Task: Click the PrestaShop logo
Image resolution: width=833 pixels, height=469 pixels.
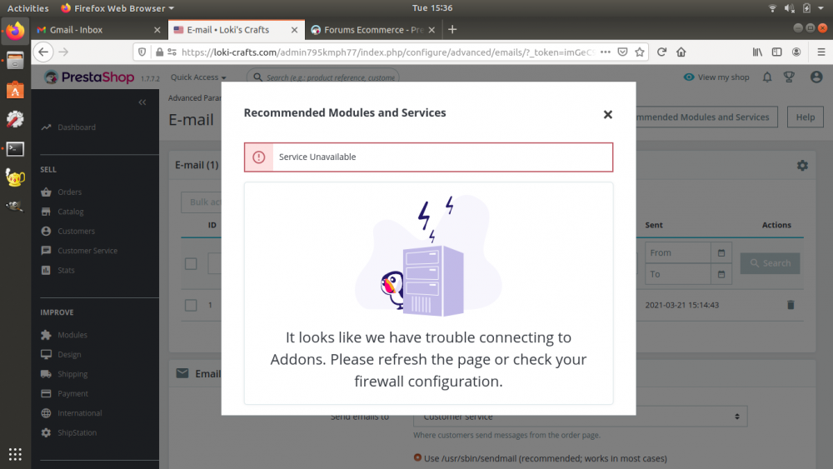Action: click(89, 77)
